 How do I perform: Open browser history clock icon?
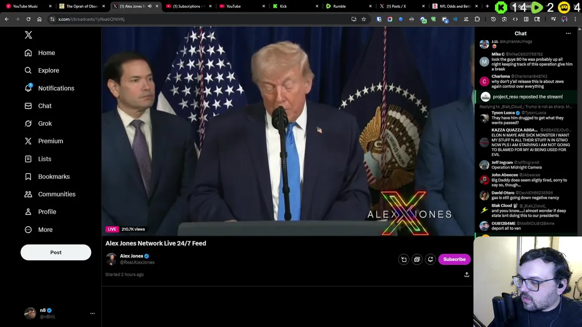[493, 19]
